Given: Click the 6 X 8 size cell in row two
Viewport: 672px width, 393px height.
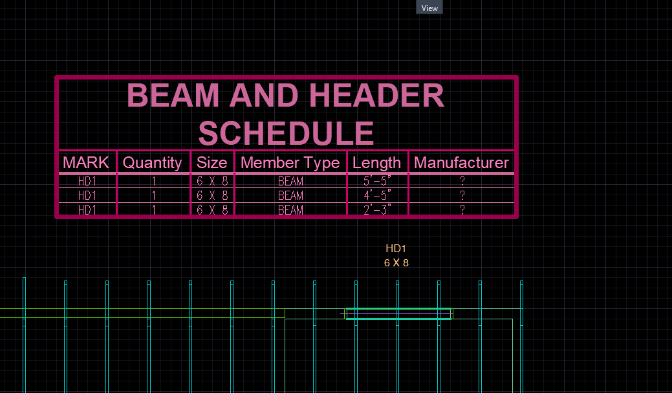Looking at the screenshot, I should [211, 195].
